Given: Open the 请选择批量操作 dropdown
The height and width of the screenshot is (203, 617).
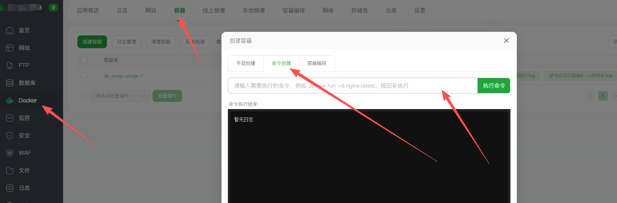Looking at the screenshot, I should tap(121, 96).
